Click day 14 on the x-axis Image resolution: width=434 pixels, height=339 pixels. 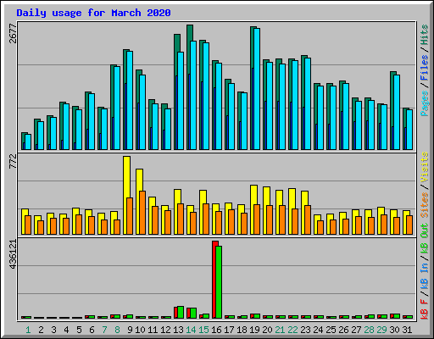[x=191, y=330]
